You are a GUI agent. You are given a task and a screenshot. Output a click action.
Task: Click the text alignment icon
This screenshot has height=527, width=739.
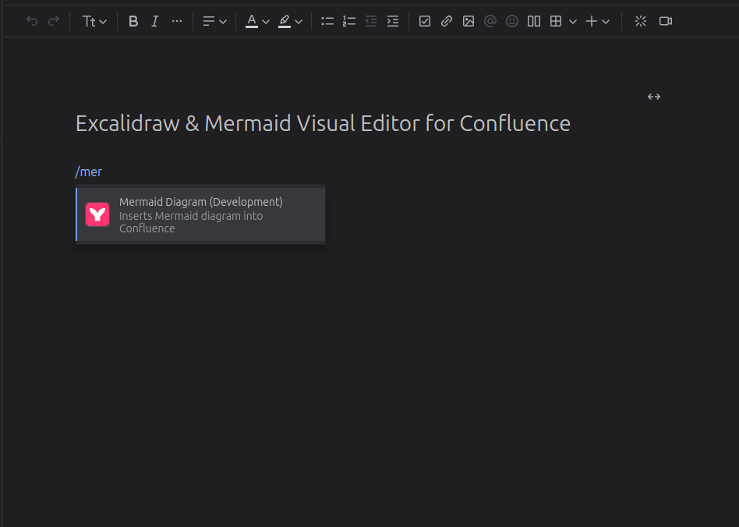[x=209, y=21]
